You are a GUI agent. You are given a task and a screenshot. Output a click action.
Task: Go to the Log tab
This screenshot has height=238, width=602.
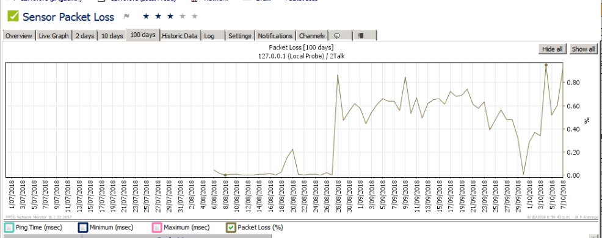(212, 35)
